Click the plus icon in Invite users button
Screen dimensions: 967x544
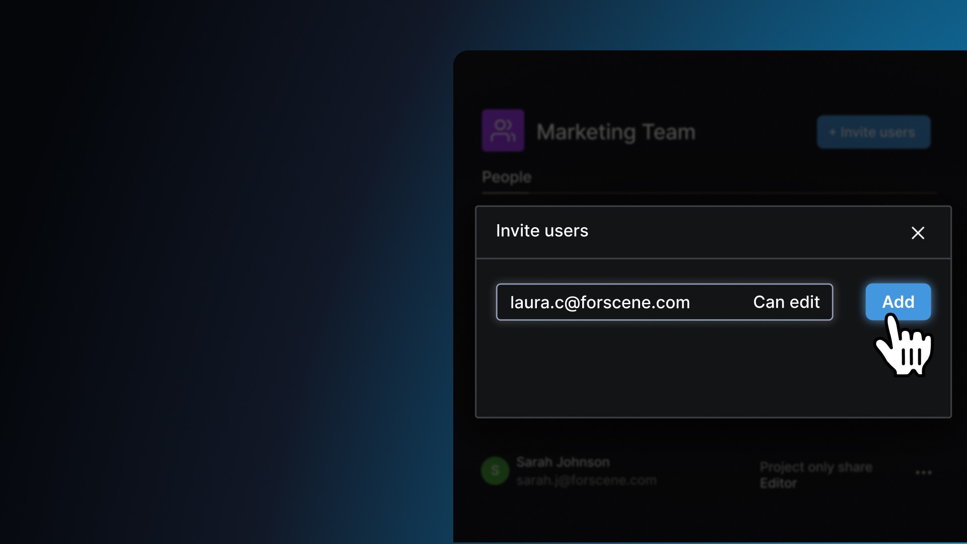click(833, 132)
